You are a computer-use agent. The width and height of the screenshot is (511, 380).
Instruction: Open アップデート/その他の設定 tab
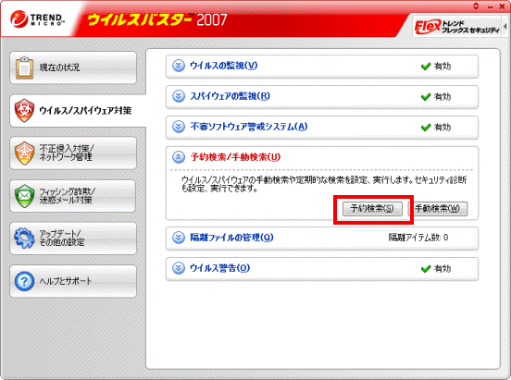click(73, 238)
